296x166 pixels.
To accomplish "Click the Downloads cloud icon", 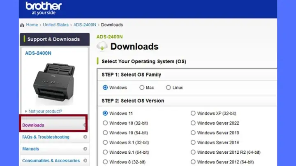I will [102, 46].
